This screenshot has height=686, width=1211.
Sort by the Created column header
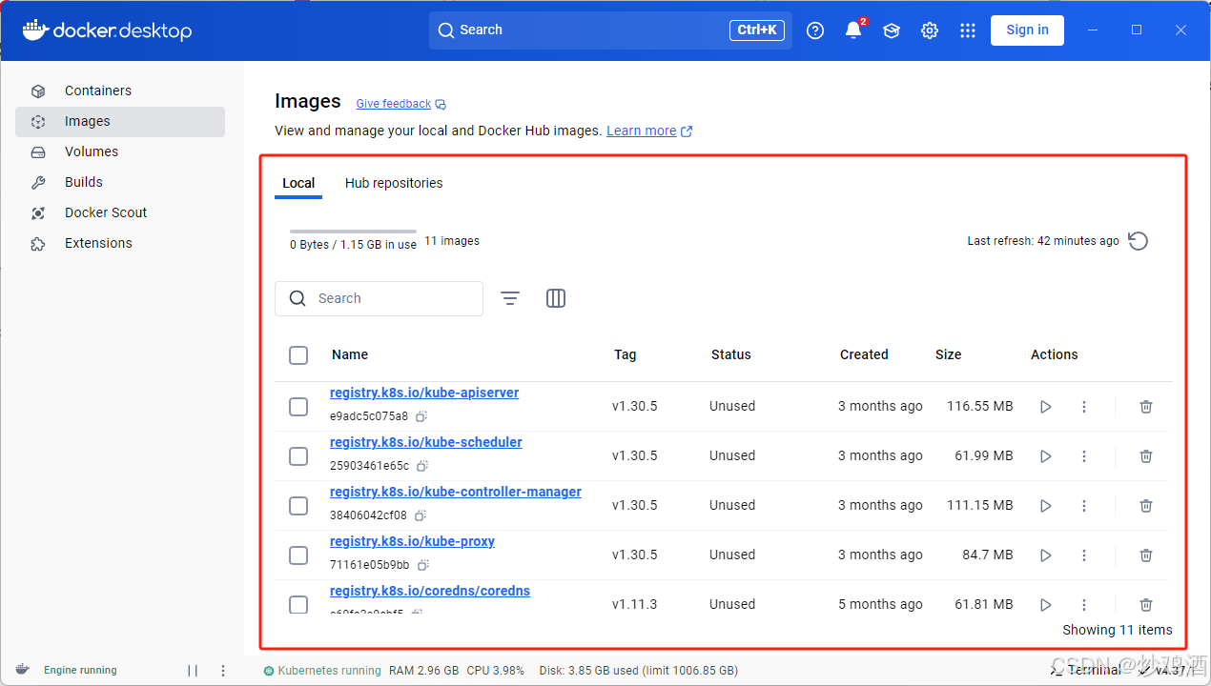[864, 354]
